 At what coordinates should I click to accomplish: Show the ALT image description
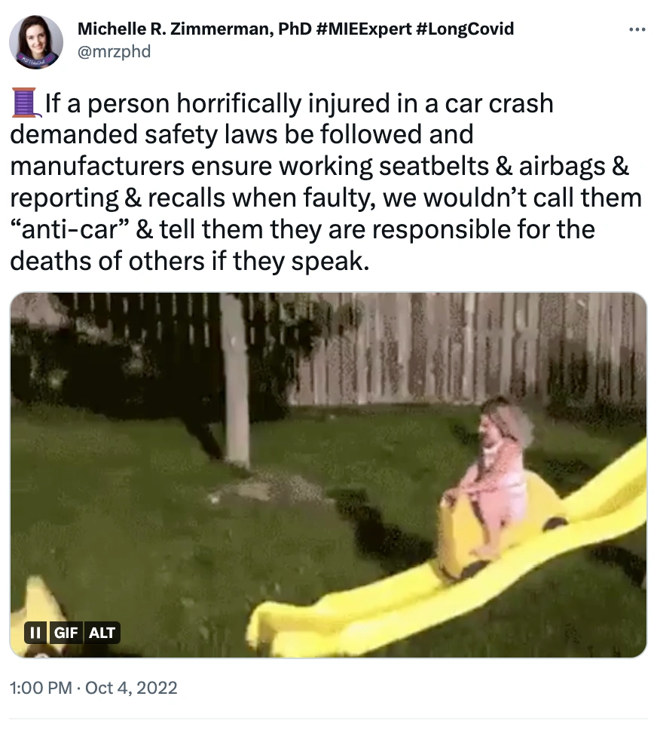point(102,633)
